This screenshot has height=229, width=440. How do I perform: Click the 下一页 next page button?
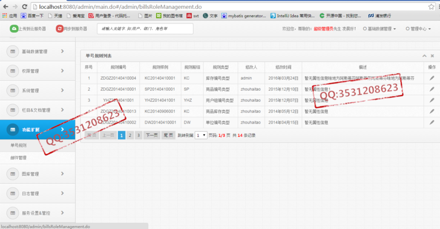[x=152, y=135]
